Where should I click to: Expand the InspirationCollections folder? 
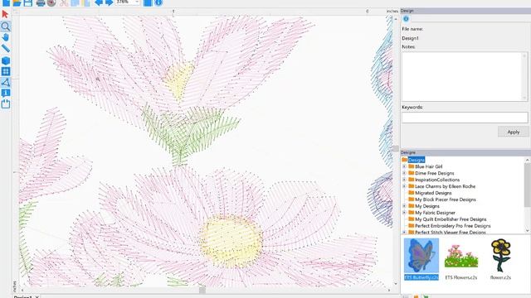coord(404,180)
